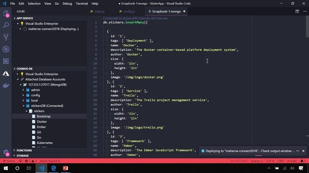Viewport: 309px width, 173px height.
Task: Open the Debug view icon
Action: point(6,49)
